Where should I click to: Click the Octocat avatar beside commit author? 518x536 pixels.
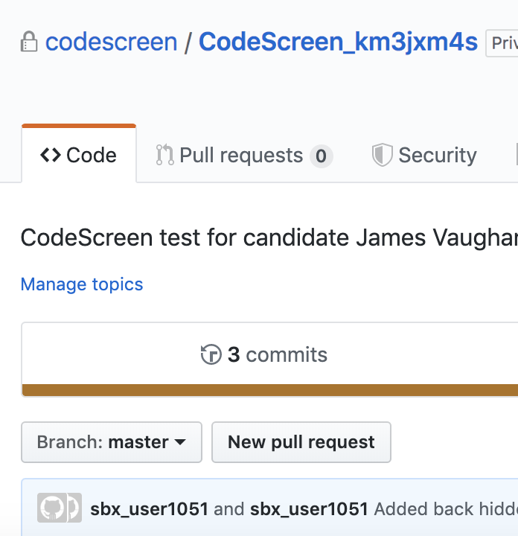(x=51, y=508)
